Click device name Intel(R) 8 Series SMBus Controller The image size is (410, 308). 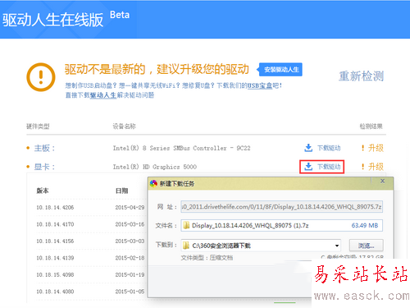(x=181, y=148)
